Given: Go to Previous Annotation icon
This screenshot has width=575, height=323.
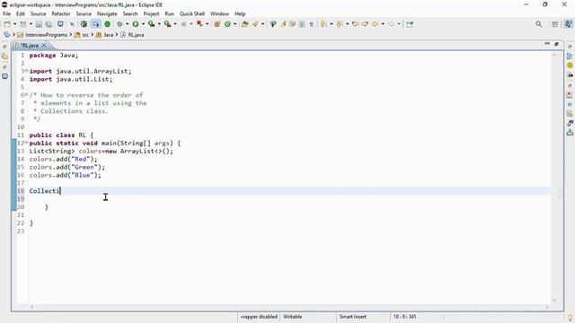Looking at the screenshot, I should point(340,24).
